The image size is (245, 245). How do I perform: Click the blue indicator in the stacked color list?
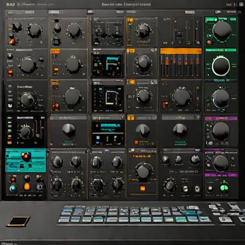10,131
